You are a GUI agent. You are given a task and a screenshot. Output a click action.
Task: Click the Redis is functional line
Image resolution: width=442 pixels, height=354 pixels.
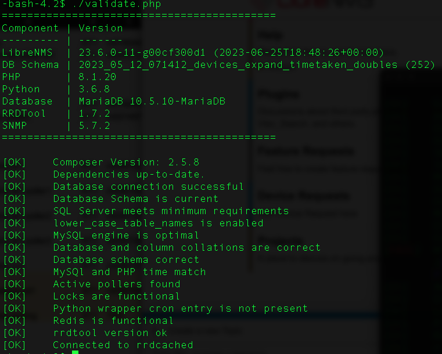113,320
